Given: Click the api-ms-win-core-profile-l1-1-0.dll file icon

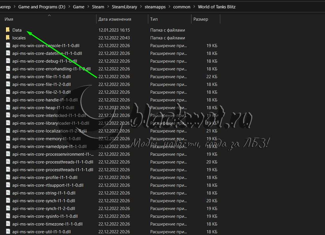Looking at the screenshot, I should click(8, 177).
